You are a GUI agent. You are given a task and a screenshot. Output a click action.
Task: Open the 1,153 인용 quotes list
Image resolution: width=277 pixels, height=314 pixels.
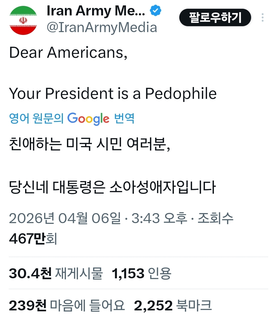click(x=141, y=273)
